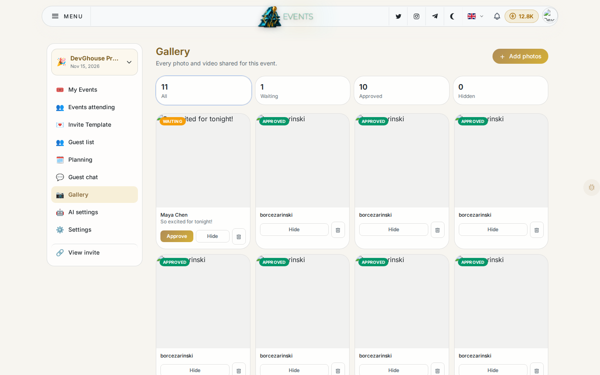Filter by Approved photos
The image size is (600, 375).
402,90
